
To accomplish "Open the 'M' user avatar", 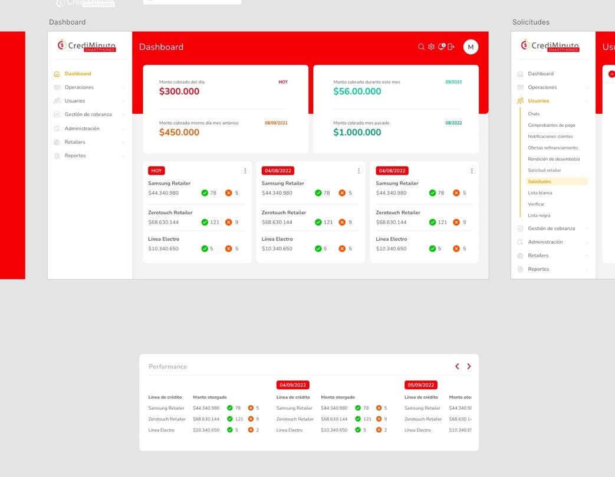I will point(471,47).
